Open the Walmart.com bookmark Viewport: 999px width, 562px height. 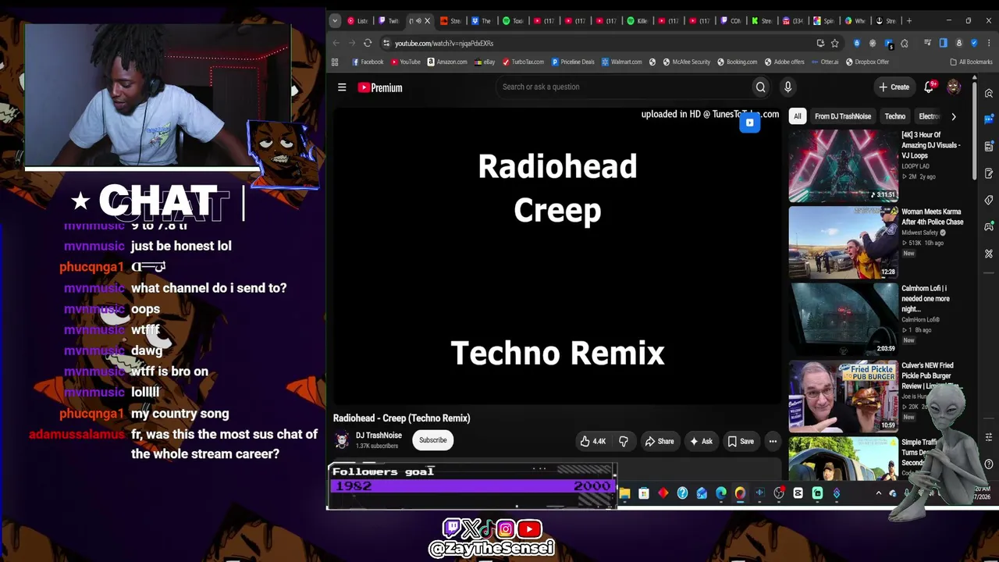(x=621, y=62)
